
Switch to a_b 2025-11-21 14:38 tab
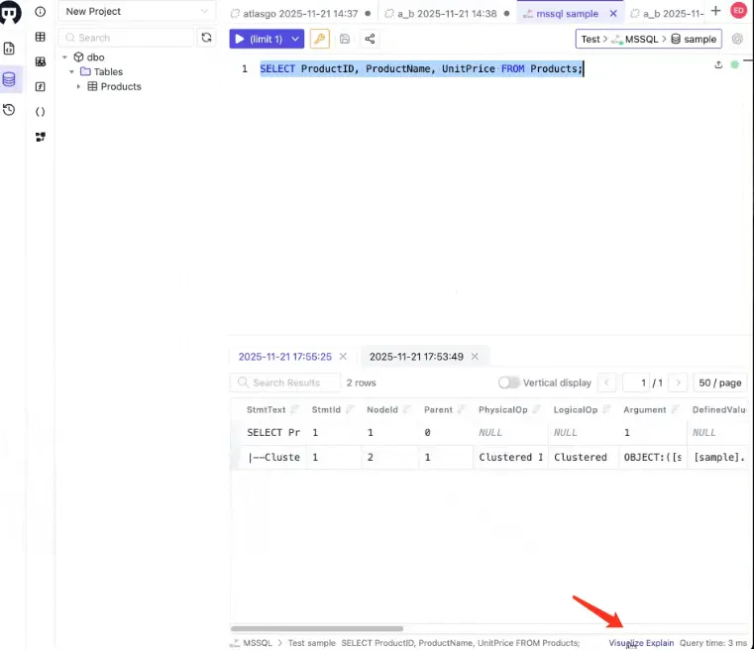pyautogui.click(x=447, y=14)
